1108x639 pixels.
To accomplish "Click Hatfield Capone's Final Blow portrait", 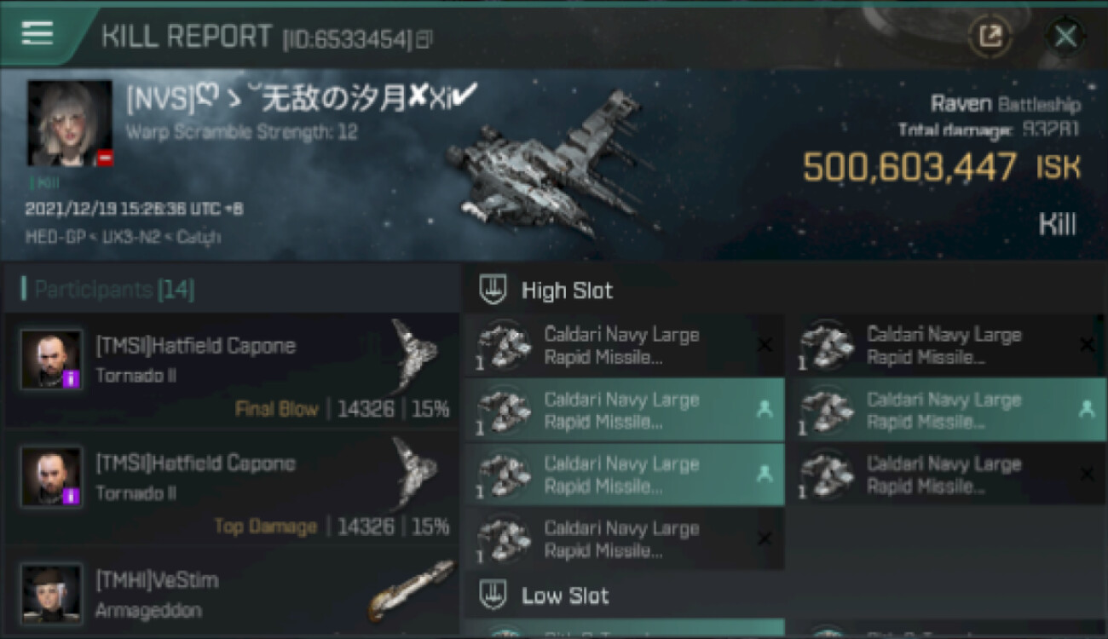I will click(52, 360).
